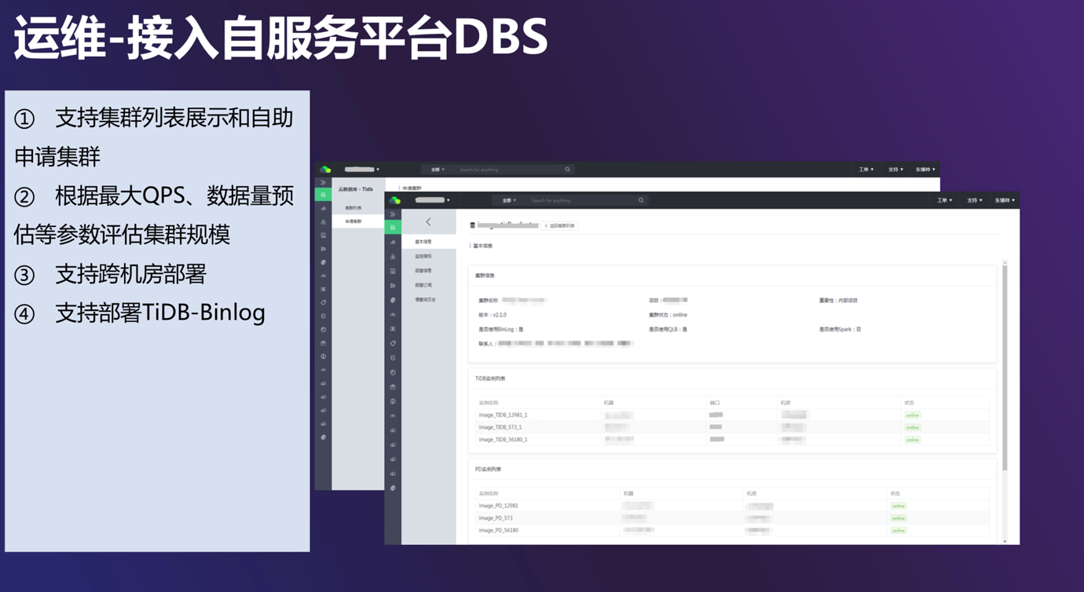This screenshot has height=592, width=1084.
Task: Select 申请集群 in the back window menu
Action: click(x=358, y=221)
